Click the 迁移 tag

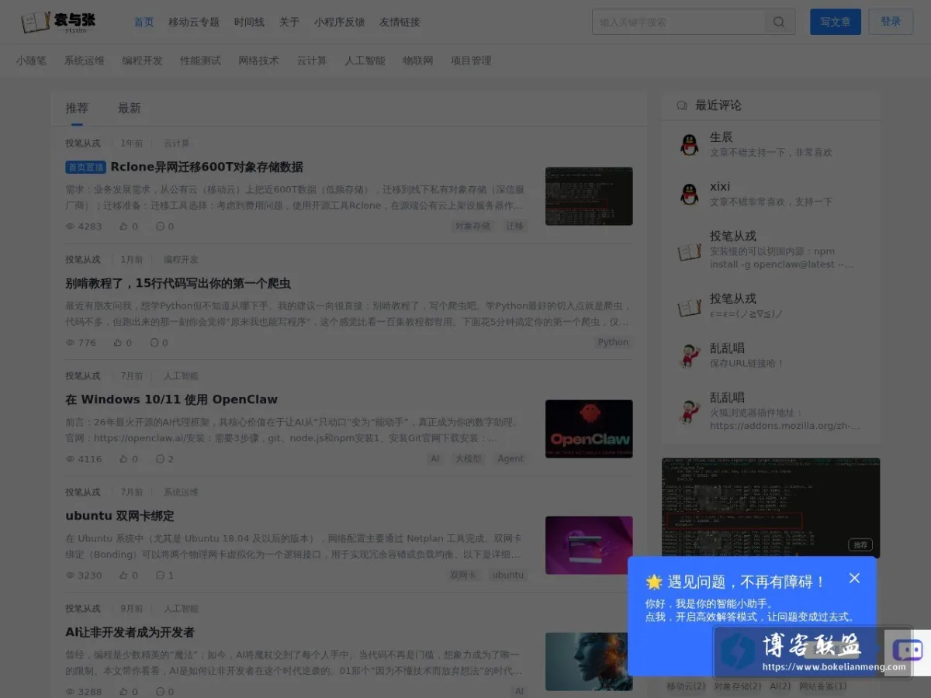[x=514, y=226]
